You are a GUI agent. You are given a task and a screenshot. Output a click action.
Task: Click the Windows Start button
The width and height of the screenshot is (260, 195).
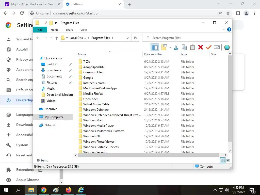[6, 190]
